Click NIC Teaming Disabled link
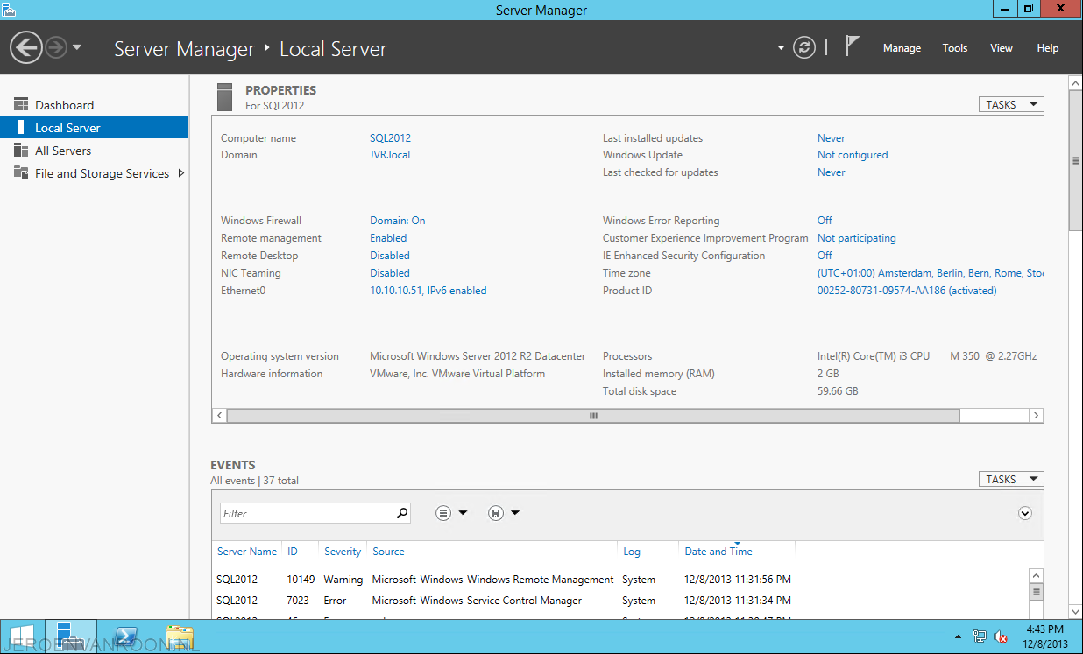The height and width of the screenshot is (654, 1083). [390, 273]
